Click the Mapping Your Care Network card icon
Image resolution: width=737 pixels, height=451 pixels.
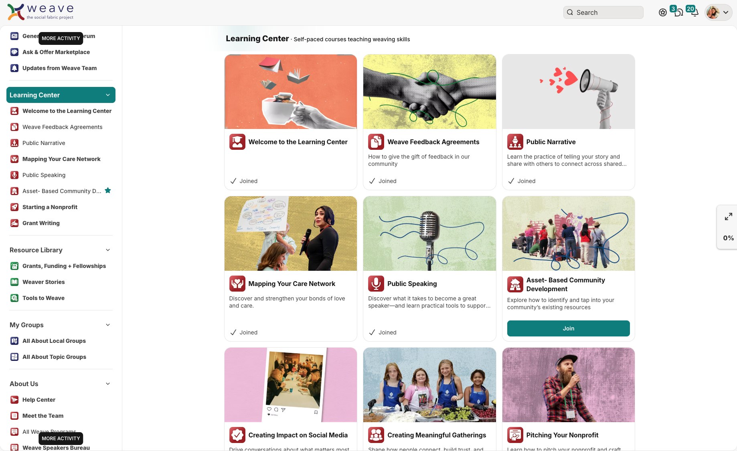237,284
